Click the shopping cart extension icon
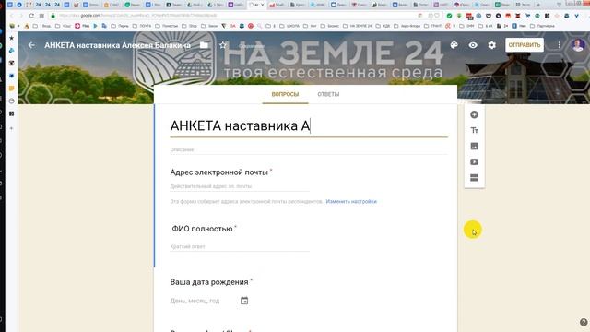The width and height of the screenshot is (590, 332). 527,16
